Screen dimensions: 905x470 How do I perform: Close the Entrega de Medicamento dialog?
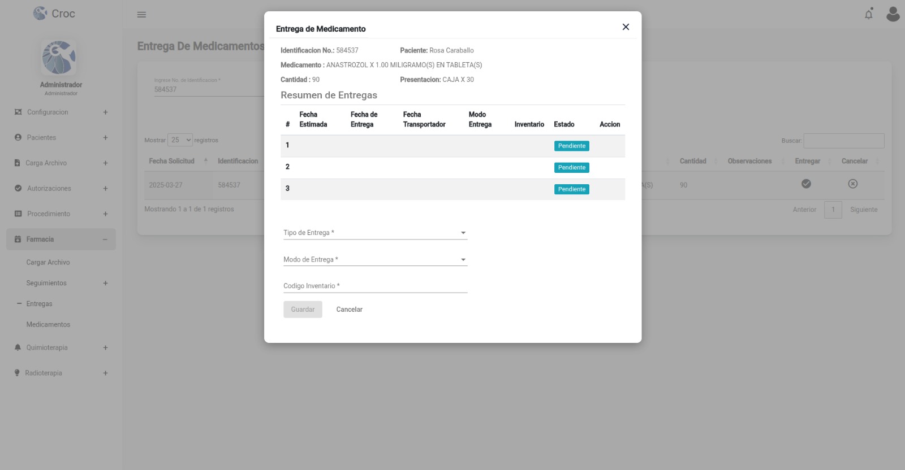pyautogui.click(x=626, y=27)
